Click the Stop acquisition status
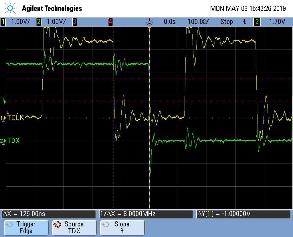The width and height of the screenshot is (293, 237). 226,22
